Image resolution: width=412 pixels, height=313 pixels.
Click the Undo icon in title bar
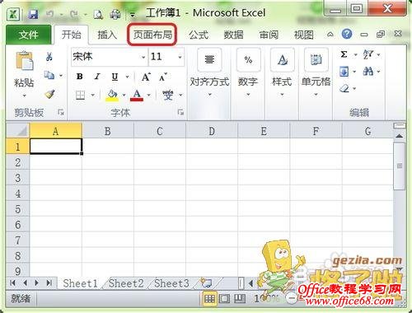pyautogui.click(x=49, y=14)
